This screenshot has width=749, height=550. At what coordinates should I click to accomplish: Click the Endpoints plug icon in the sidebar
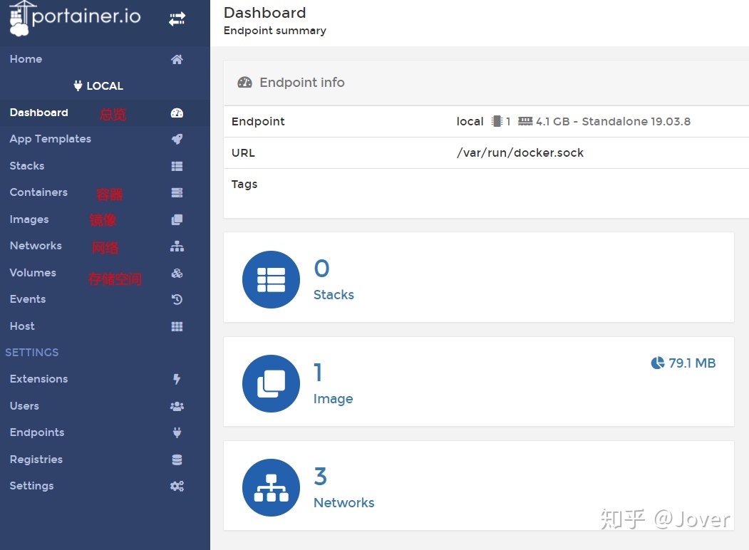point(177,432)
